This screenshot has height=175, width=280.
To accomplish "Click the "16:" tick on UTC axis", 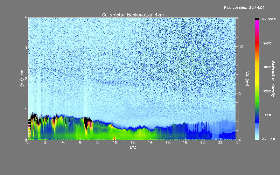I will coord(168,142).
